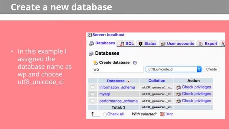Viewport: 229px width, 129px height.
Task: Open the information_schema database link
Action: [117, 87]
